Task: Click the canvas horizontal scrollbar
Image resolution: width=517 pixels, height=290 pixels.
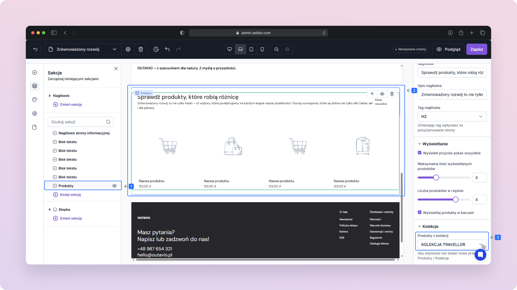Action: 265,260
